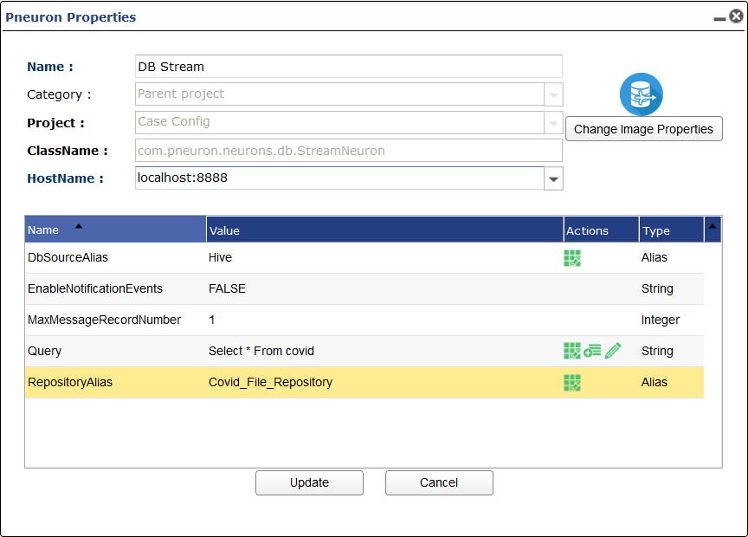Image resolution: width=748 pixels, height=537 pixels.
Task: Click the Hive value cell
Action: (220, 258)
